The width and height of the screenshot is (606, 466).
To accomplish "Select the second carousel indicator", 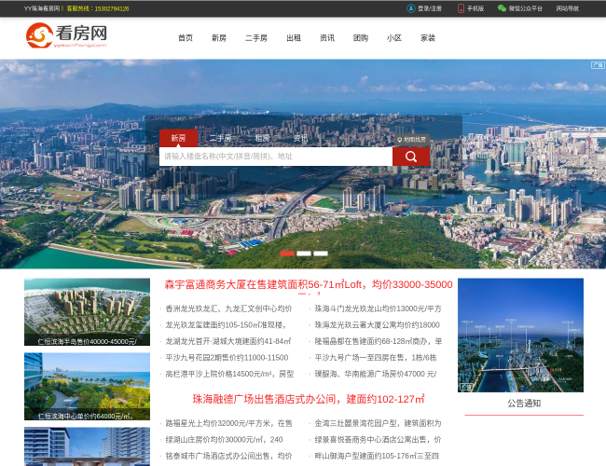I will 304,254.
